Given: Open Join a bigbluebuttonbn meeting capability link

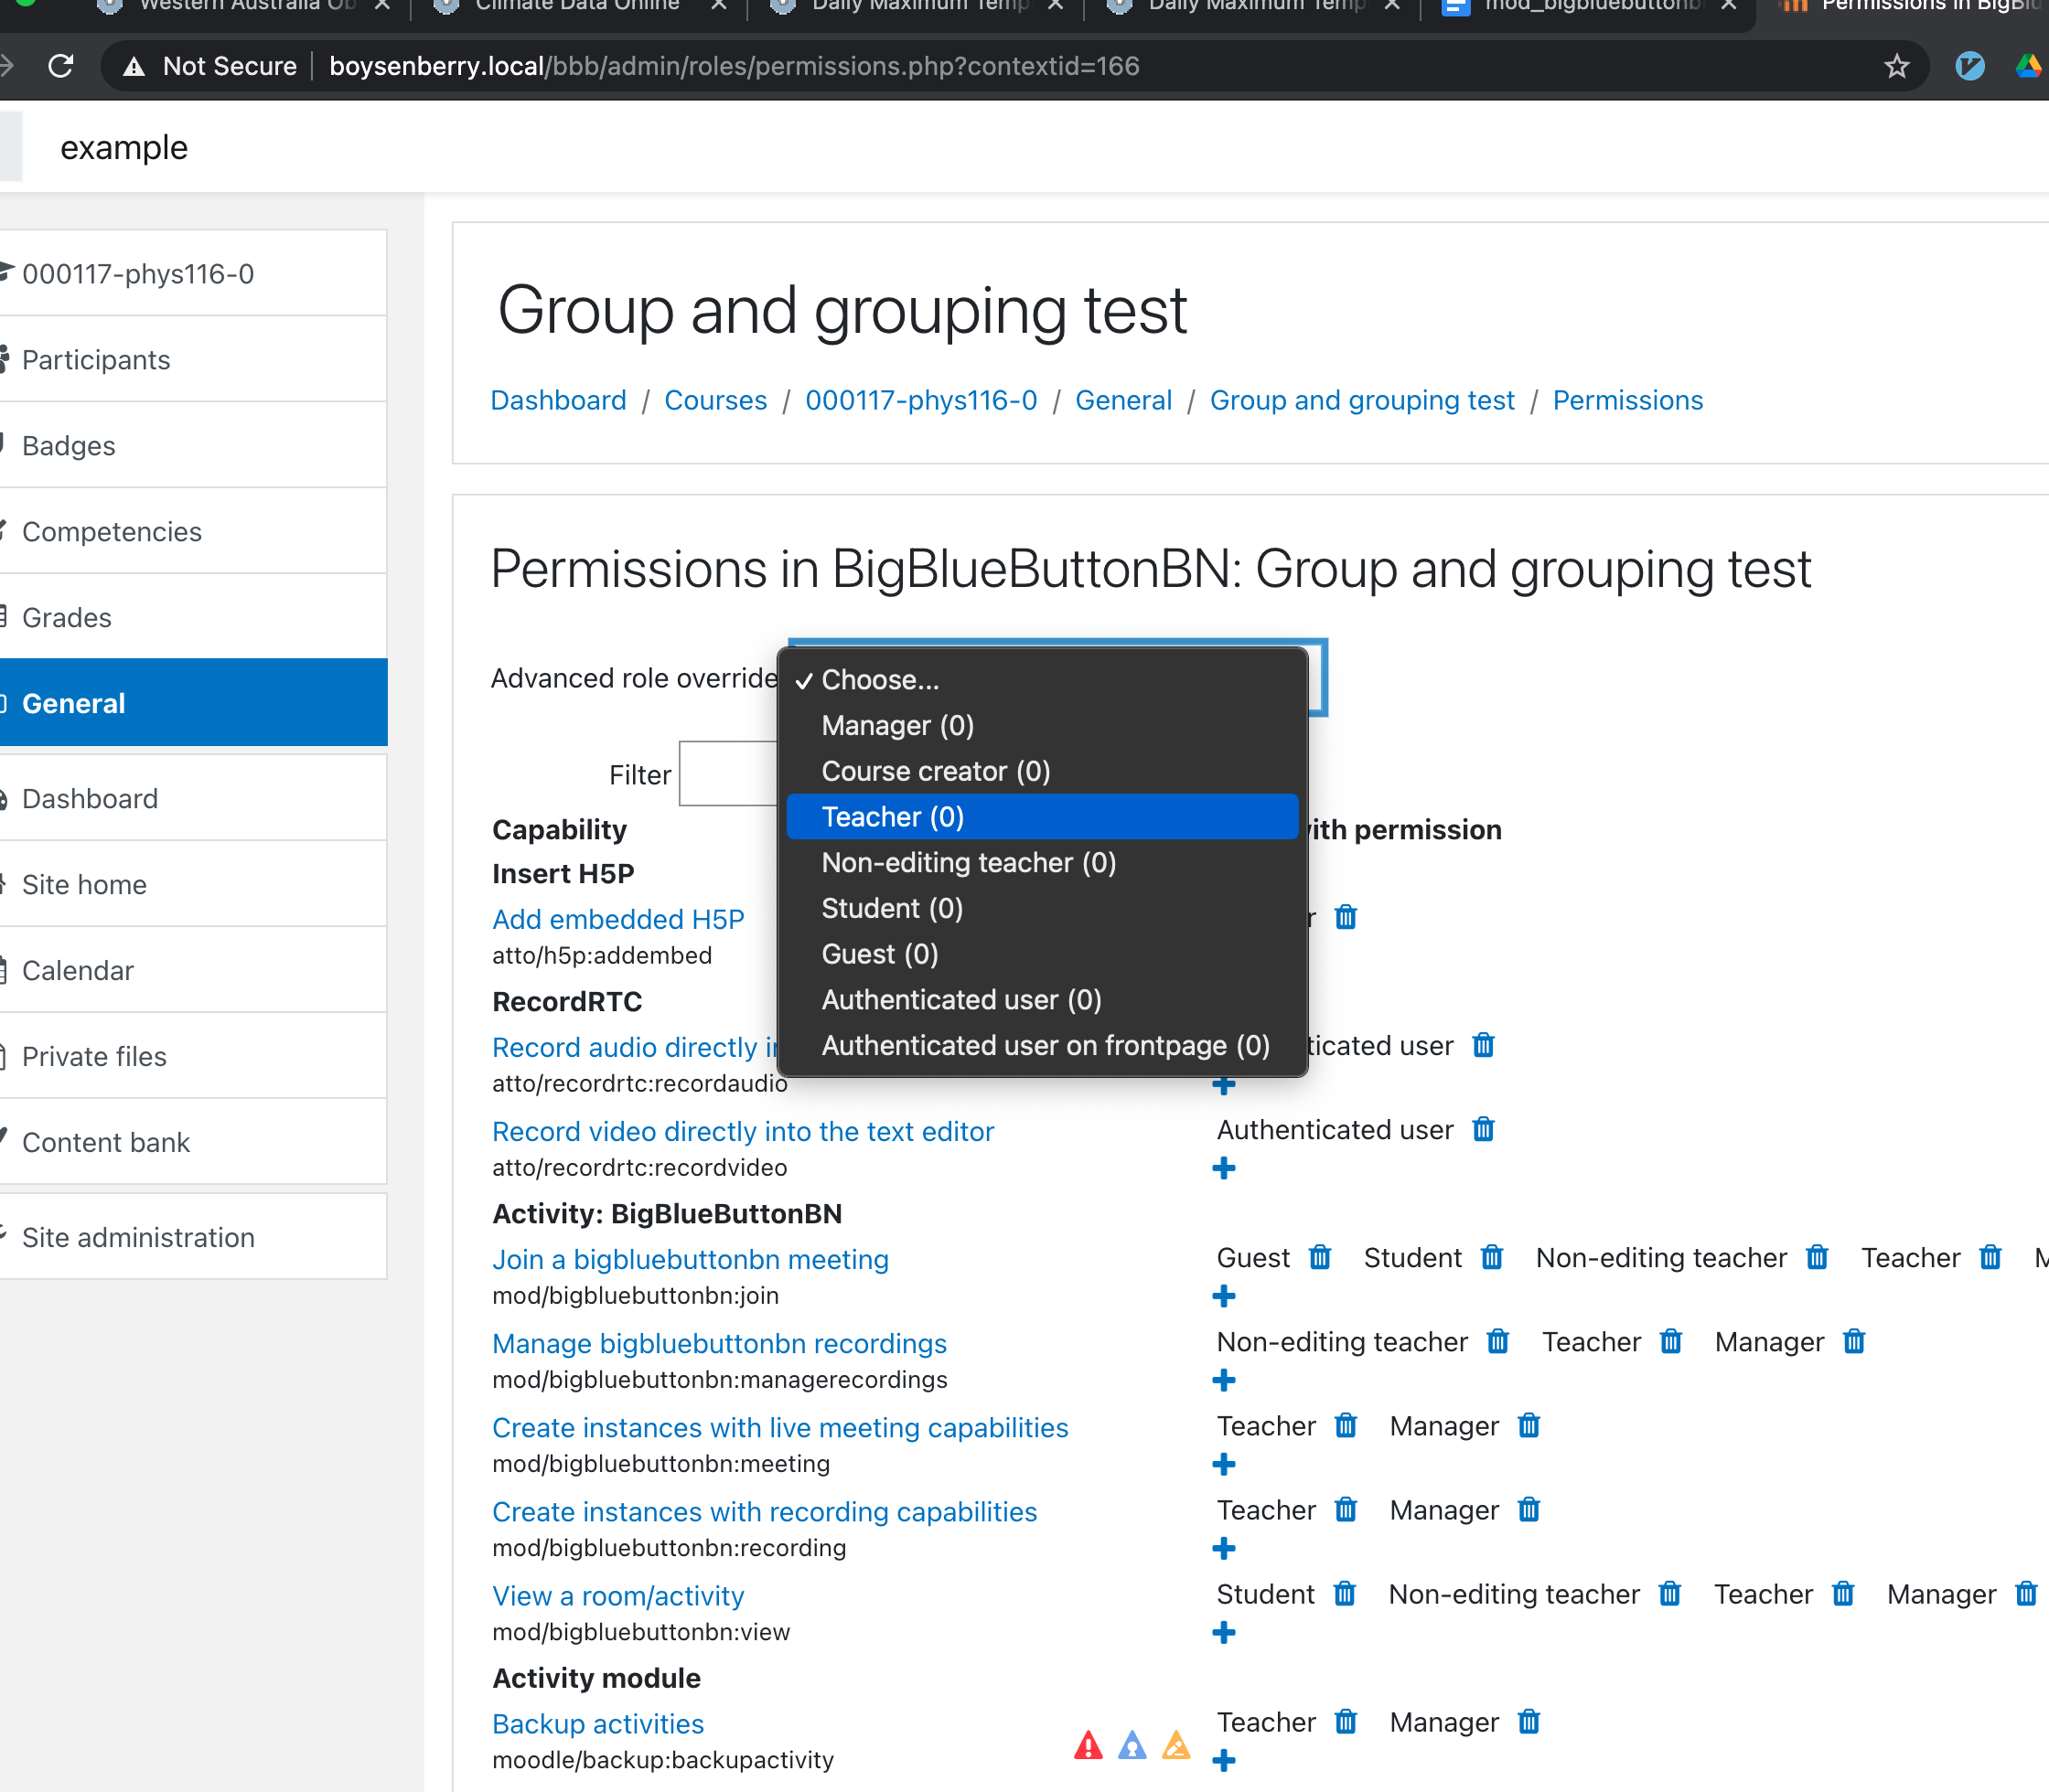Looking at the screenshot, I should (x=691, y=1259).
